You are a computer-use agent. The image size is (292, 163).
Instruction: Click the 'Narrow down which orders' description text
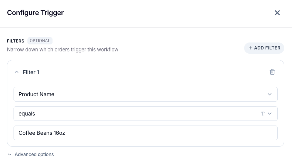[x=63, y=49]
